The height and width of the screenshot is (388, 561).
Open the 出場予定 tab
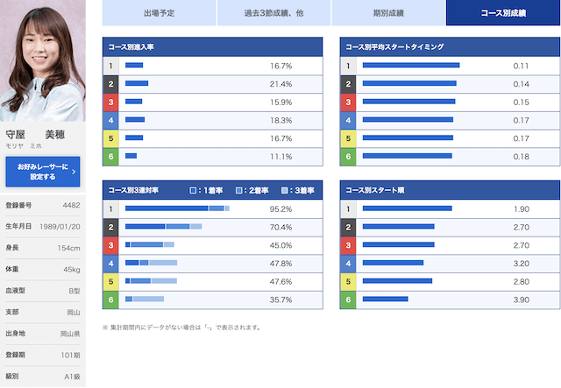point(159,13)
